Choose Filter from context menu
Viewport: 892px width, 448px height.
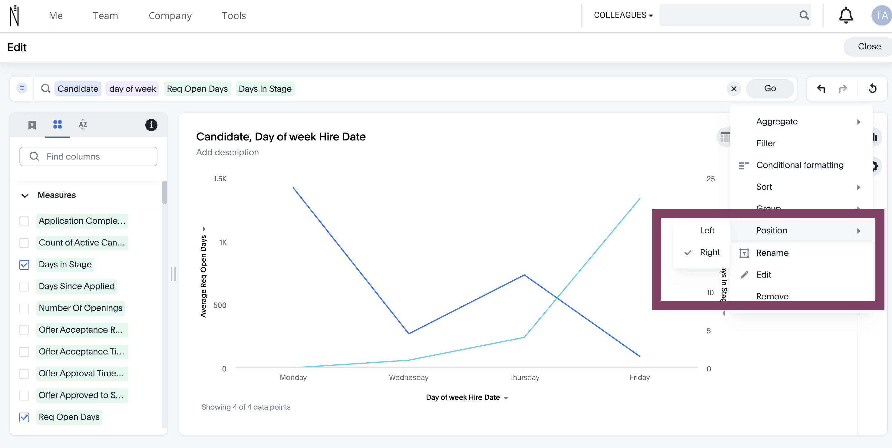pyautogui.click(x=801, y=143)
